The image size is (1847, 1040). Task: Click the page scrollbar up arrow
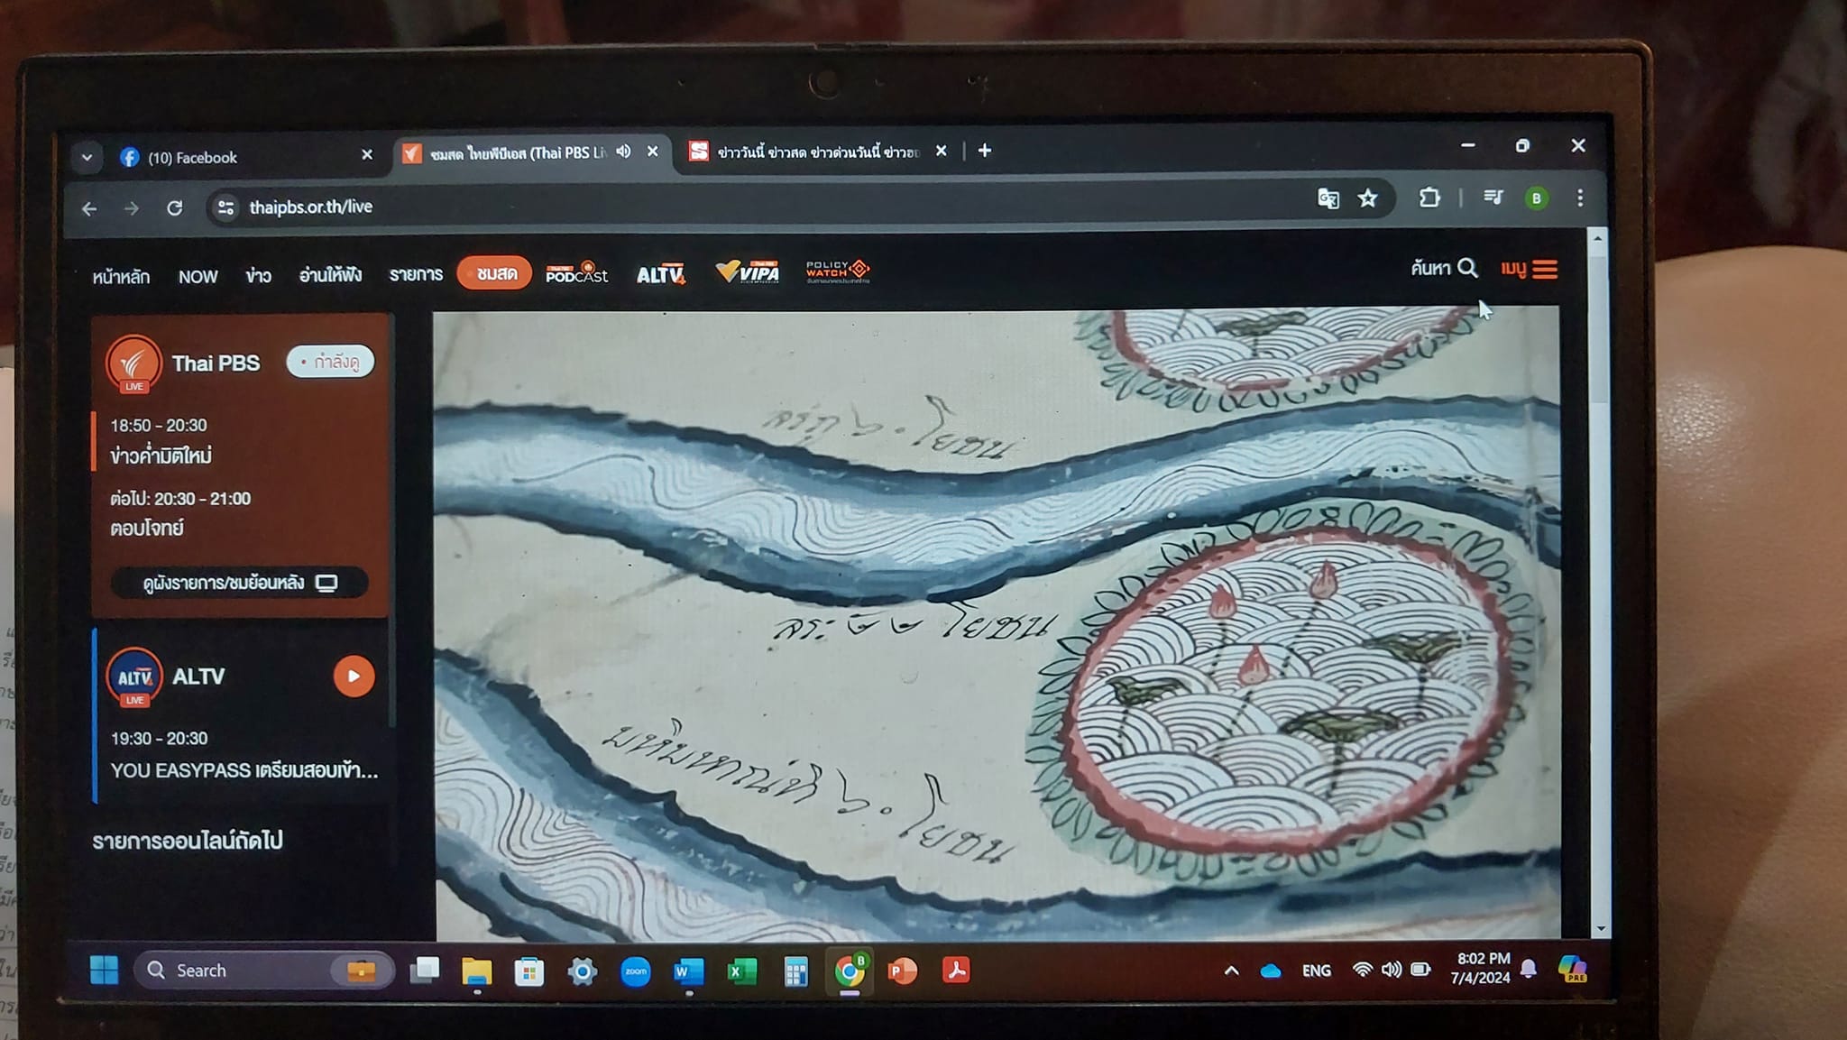click(1597, 239)
